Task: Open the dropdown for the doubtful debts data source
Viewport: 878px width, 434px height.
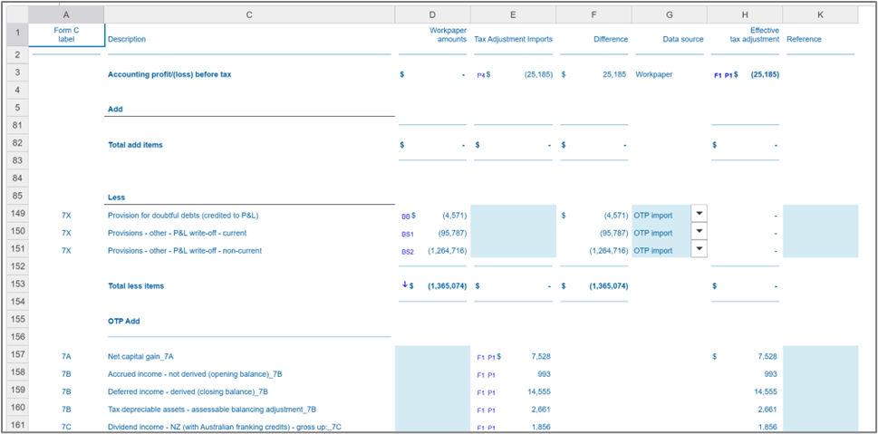Action: coord(699,213)
